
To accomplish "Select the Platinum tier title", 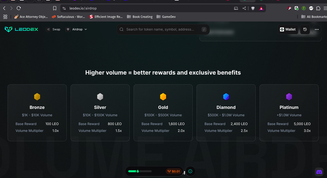I will pos(289,107).
